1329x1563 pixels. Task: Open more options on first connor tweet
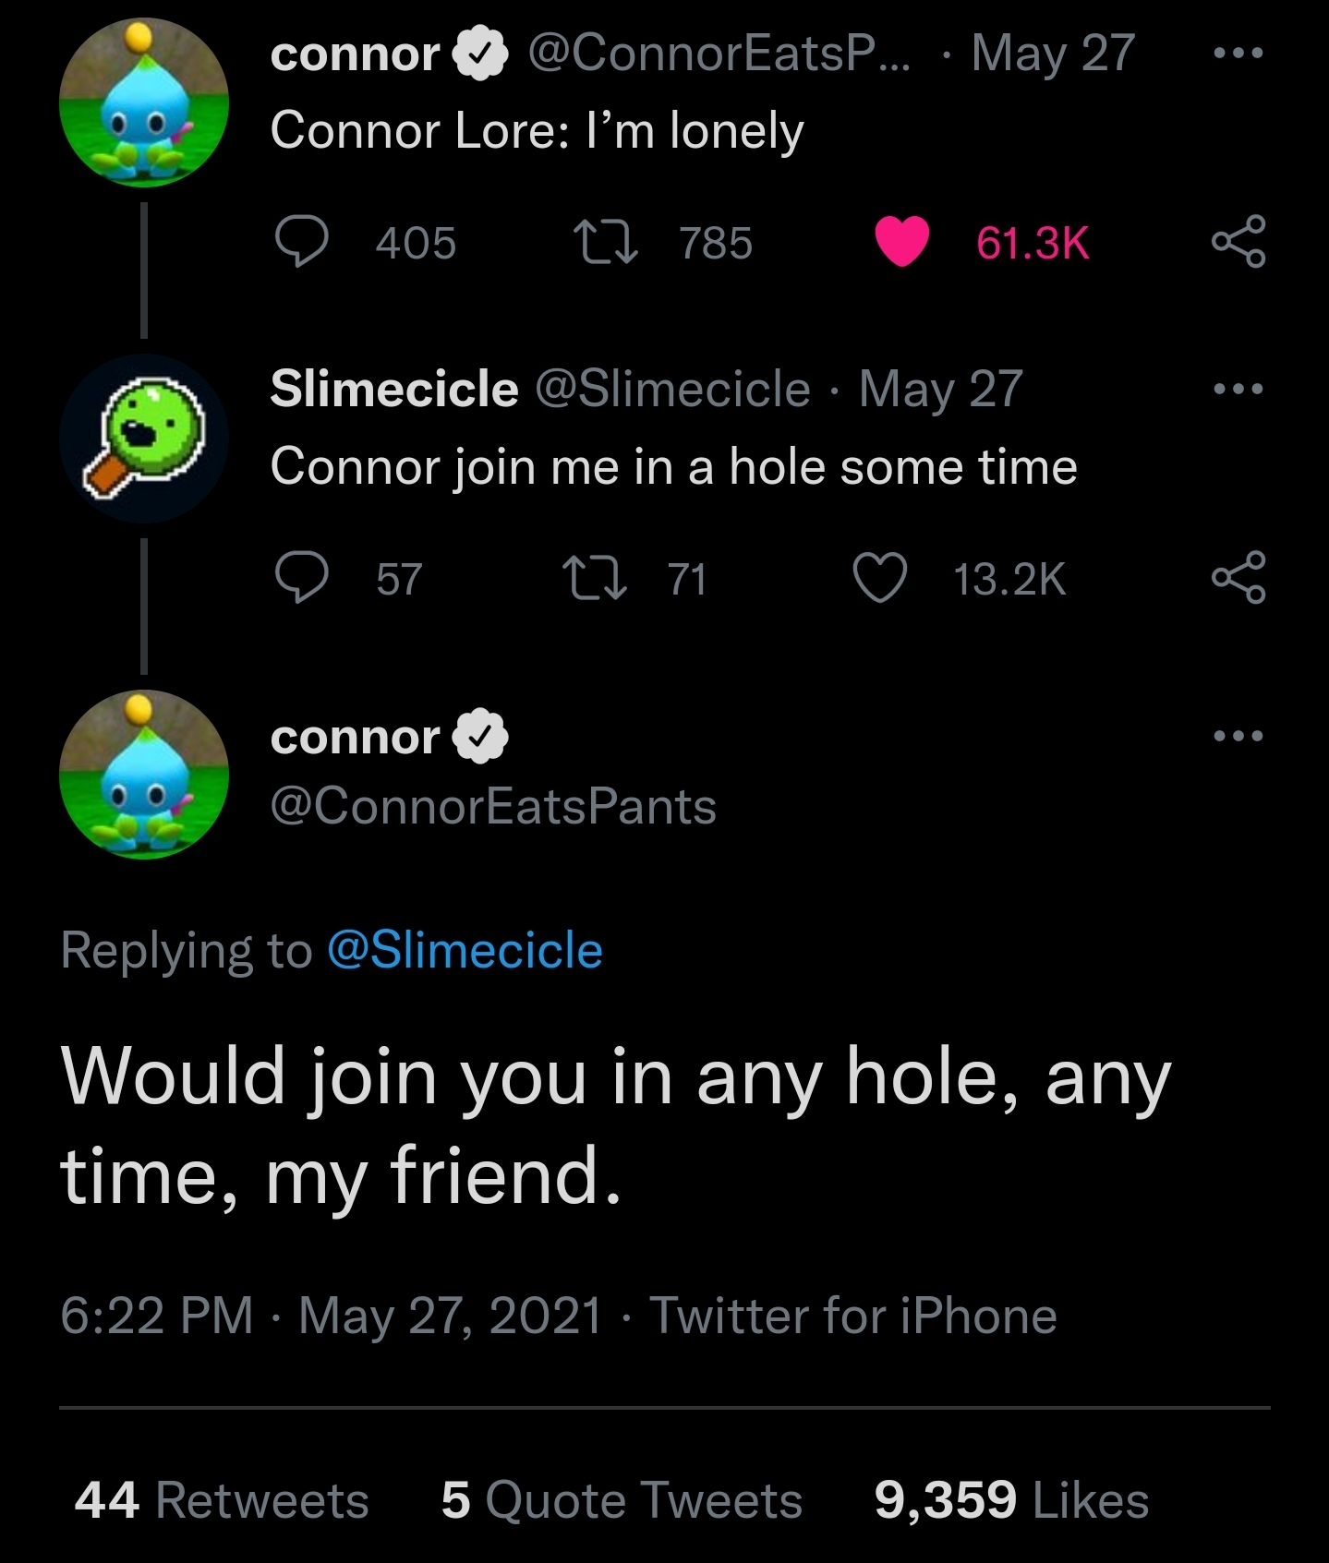[1238, 54]
